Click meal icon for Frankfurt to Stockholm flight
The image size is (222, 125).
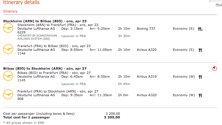(x=200, y=95)
